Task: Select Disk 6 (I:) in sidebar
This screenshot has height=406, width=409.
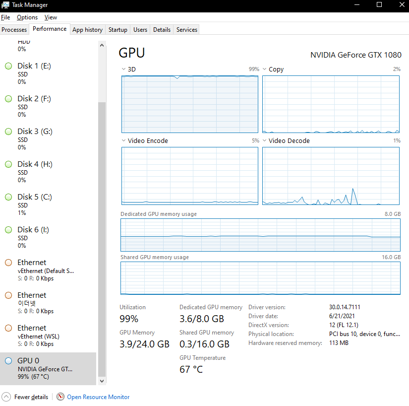Action: tap(48, 238)
